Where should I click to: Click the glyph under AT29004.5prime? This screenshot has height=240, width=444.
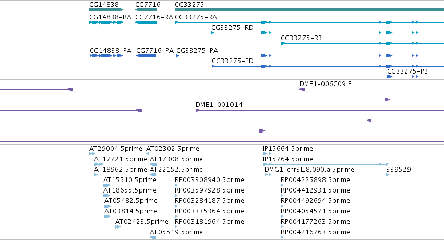(x=92, y=154)
